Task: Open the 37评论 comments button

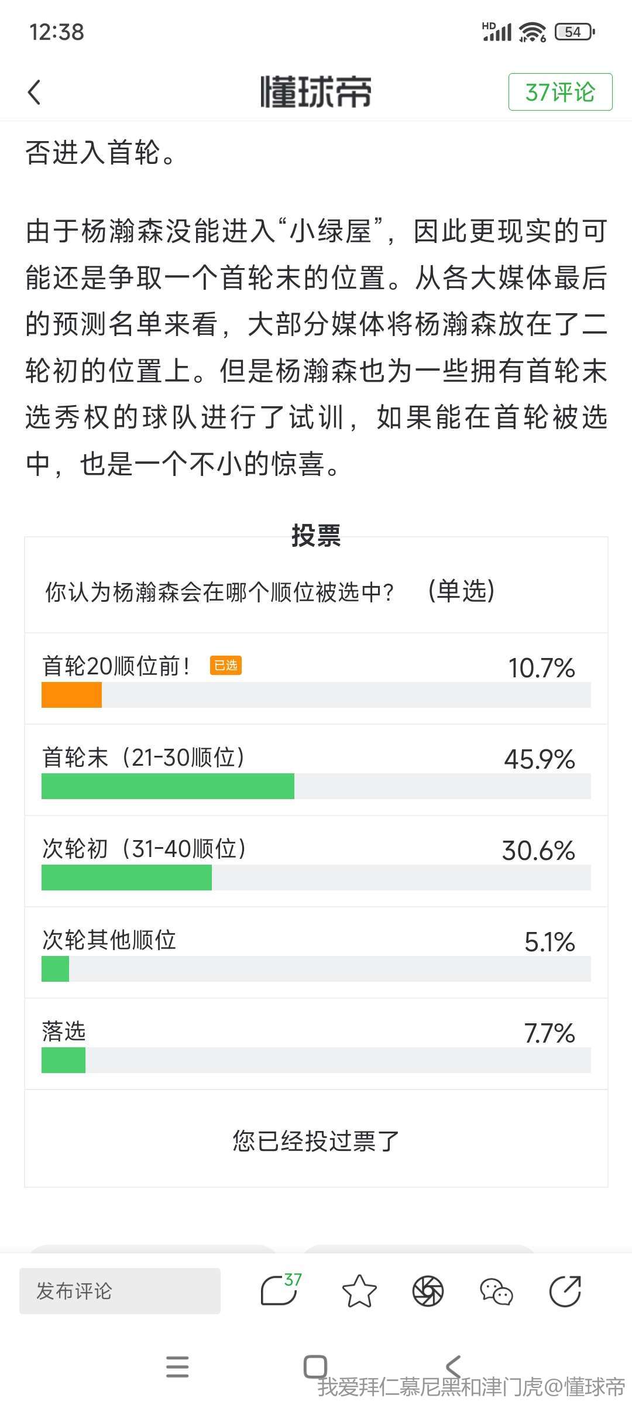Action: point(560,92)
